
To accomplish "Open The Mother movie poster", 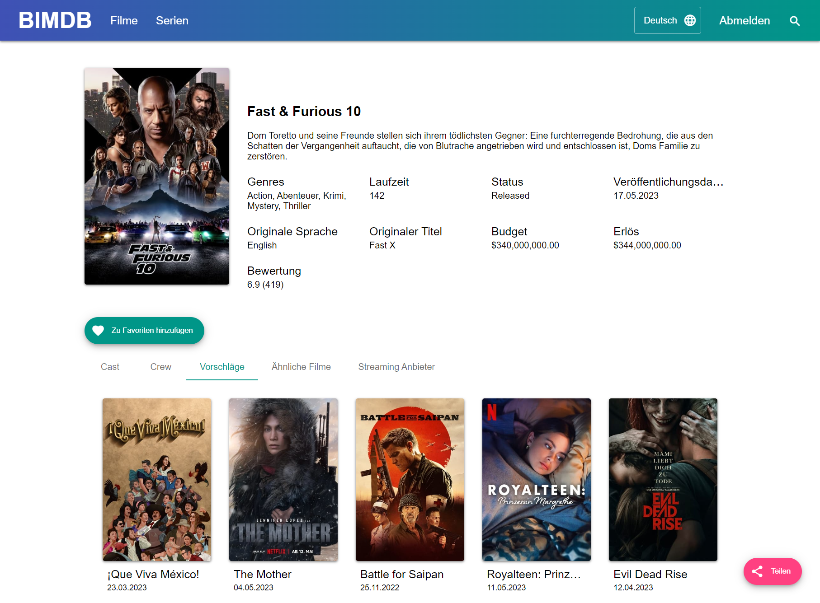I will point(283,480).
